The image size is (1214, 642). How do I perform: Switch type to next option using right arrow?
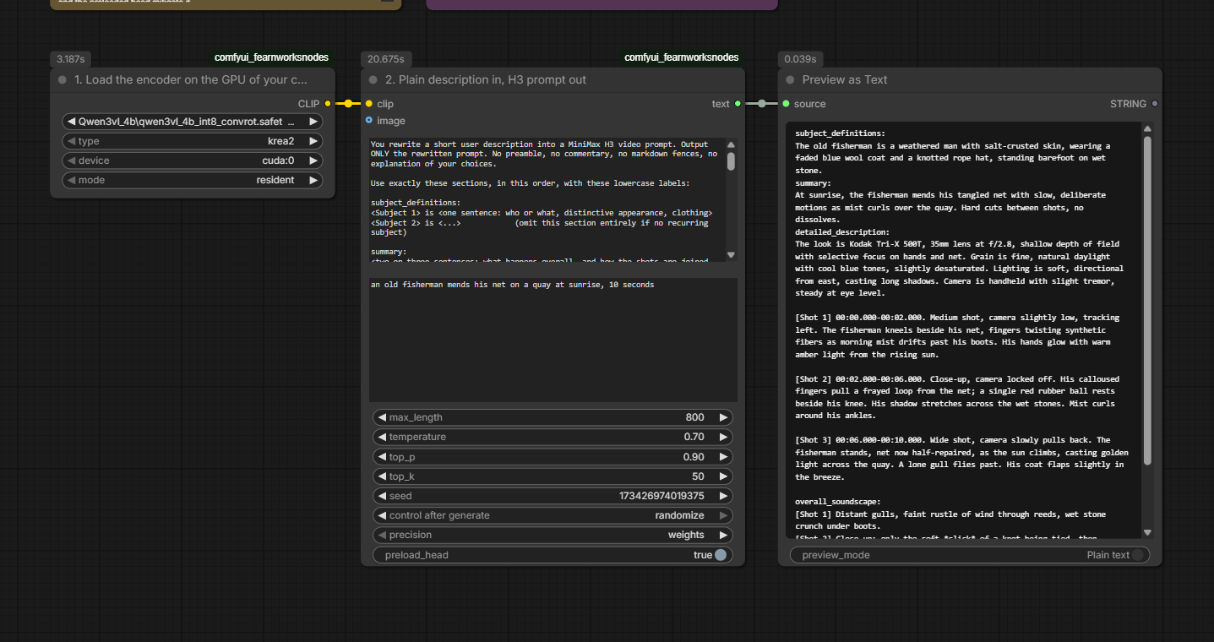pos(313,141)
